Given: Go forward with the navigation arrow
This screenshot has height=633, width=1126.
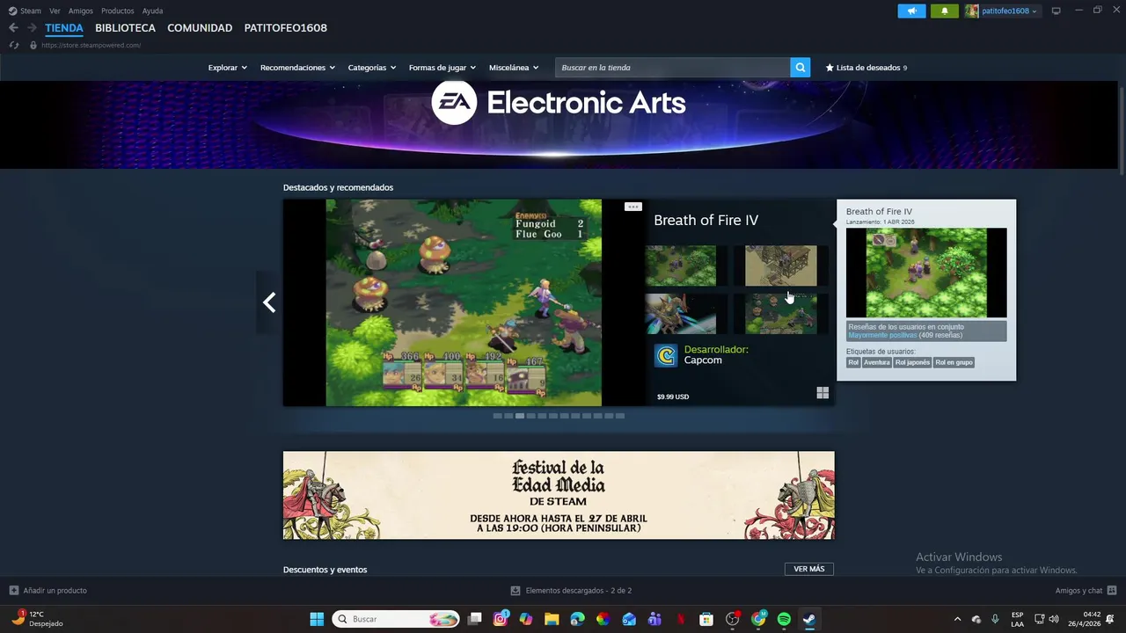Looking at the screenshot, I should coord(33,28).
